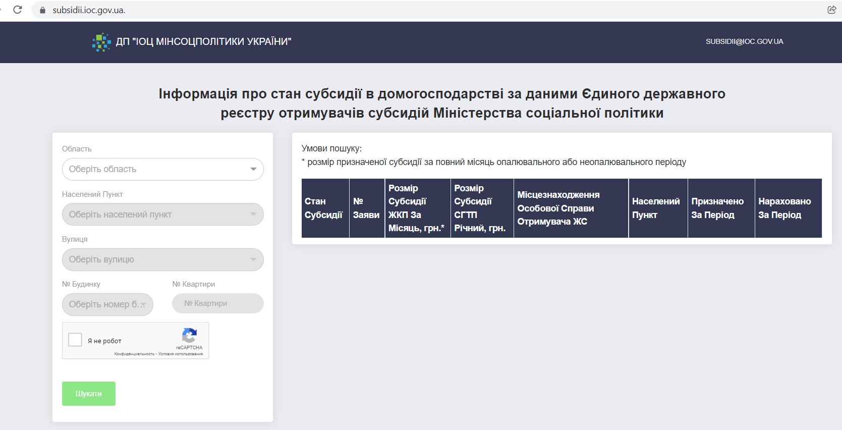Screen dimensions: 842x430
Task: Focus the № Квартири input field
Action: 217,303
